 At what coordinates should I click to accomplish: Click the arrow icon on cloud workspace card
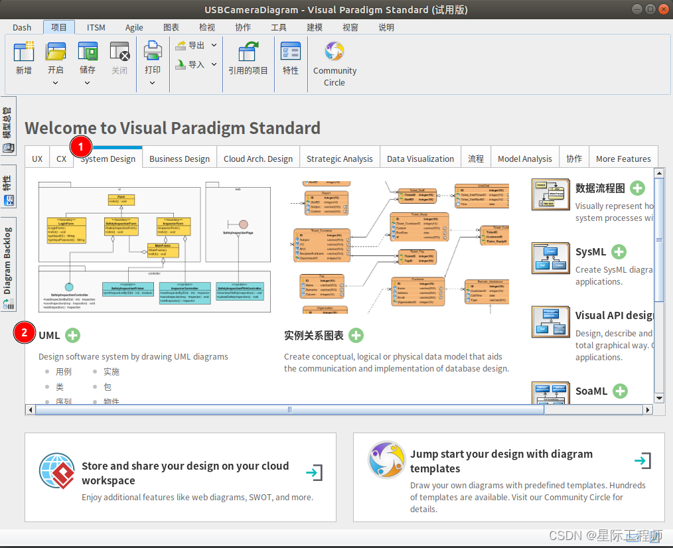(x=315, y=472)
